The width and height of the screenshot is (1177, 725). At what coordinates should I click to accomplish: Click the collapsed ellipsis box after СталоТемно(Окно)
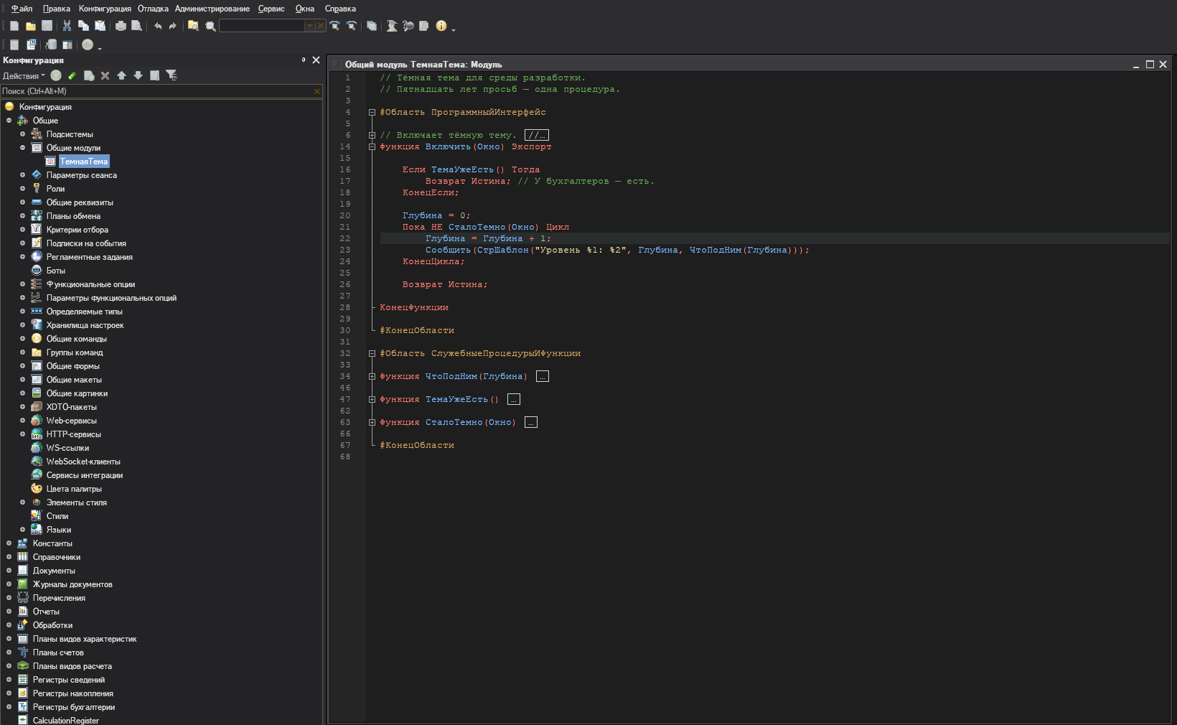(531, 422)
